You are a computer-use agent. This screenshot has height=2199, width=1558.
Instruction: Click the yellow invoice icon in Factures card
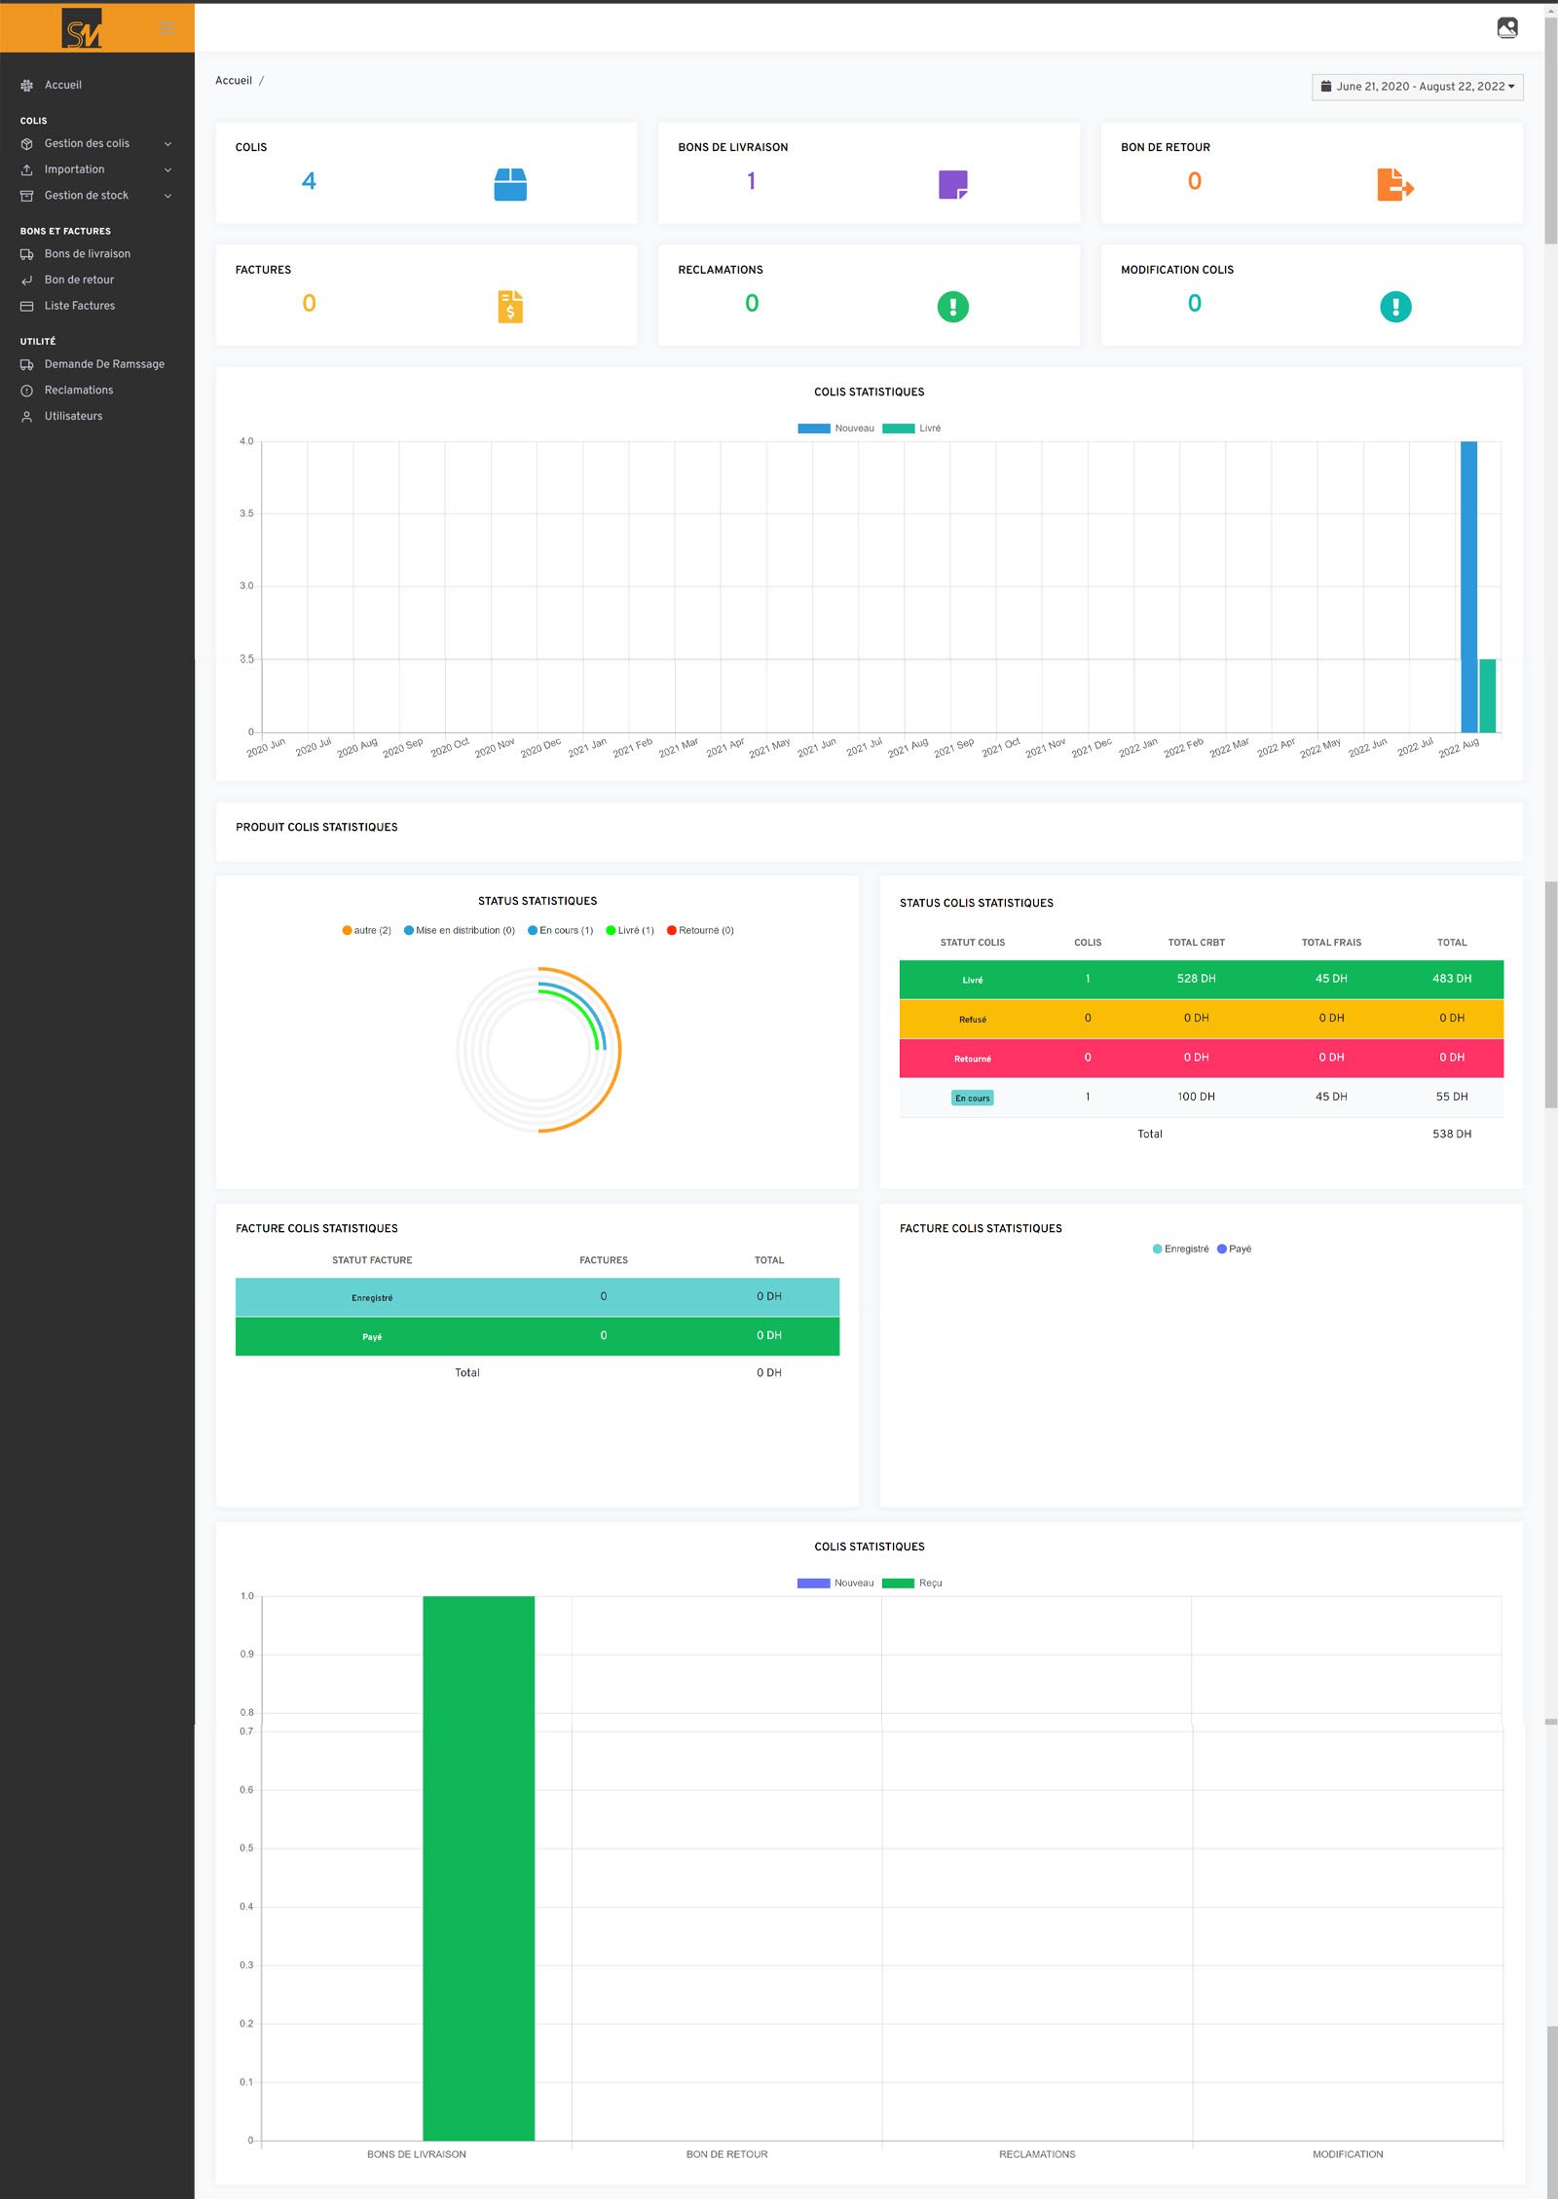coord(509,307)
